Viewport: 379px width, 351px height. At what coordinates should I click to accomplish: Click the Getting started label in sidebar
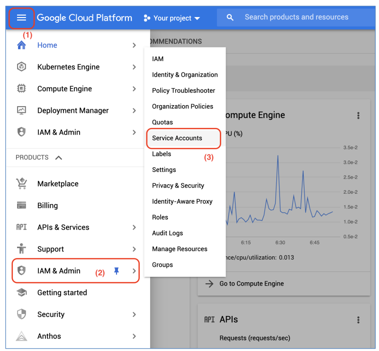[62, 293]
